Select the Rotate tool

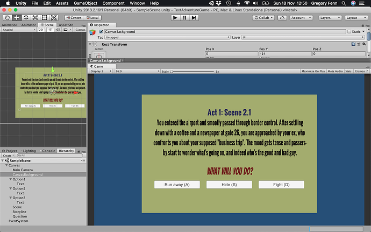(x=26, y=18)
